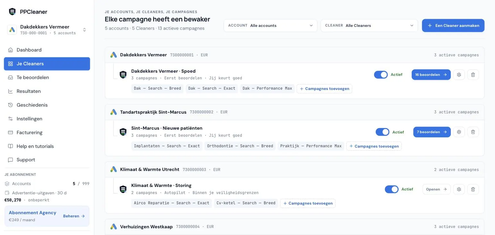495x235 pixels.
Task: Select the Dak — Performance Max chip
Action: click(267, 88)
